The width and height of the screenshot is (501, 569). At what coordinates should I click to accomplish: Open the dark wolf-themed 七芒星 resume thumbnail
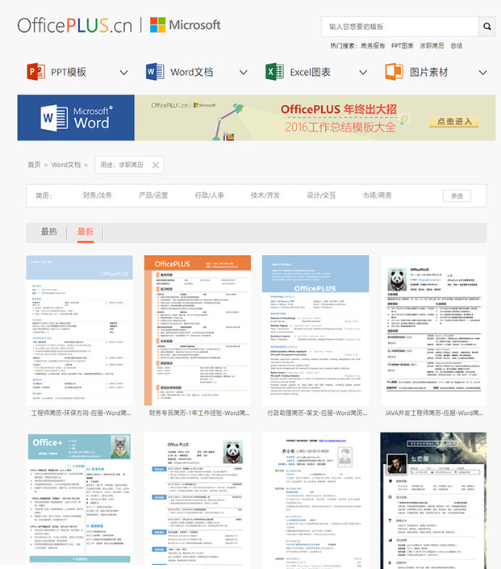coord(433,500)
